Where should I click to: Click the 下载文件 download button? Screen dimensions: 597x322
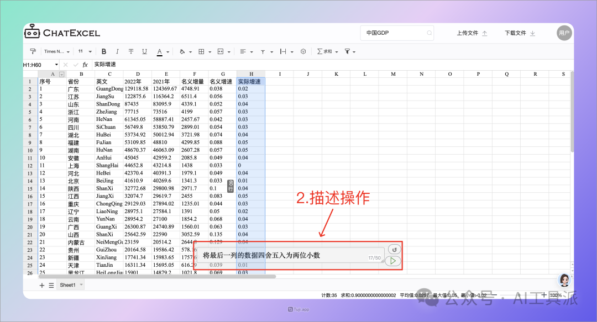(x=519, y=33)
